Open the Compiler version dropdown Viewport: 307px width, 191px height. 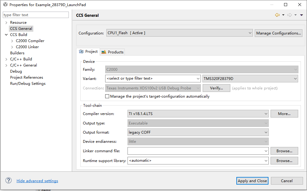[198, 114]
